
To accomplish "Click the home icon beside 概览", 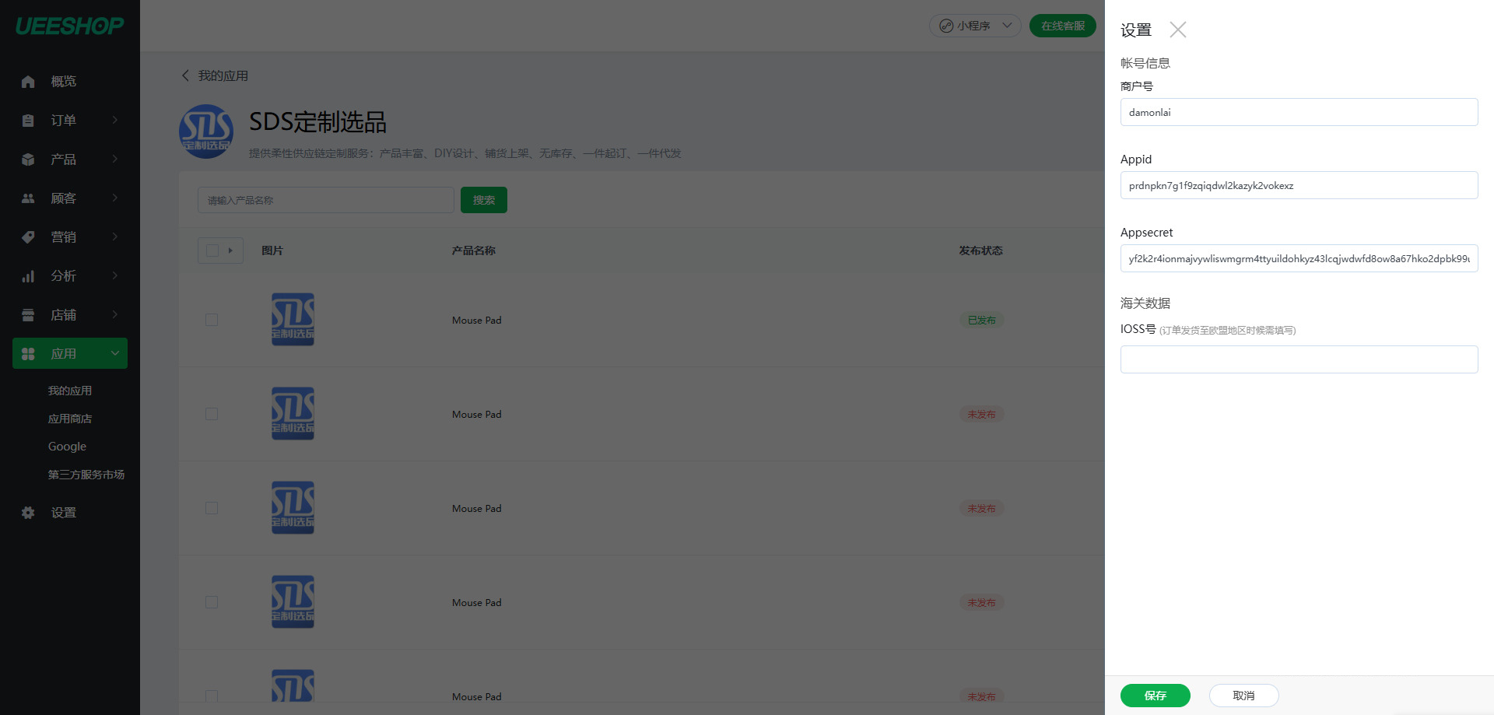I will point(28,82).
